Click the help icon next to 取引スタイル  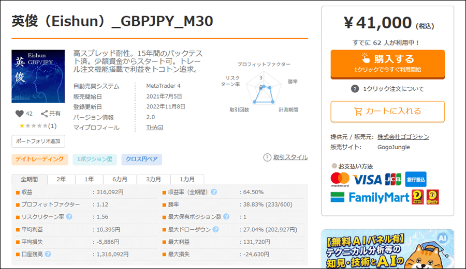[267, 157]
